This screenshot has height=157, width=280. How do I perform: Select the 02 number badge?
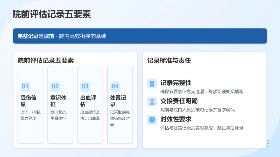click(55, 86)
